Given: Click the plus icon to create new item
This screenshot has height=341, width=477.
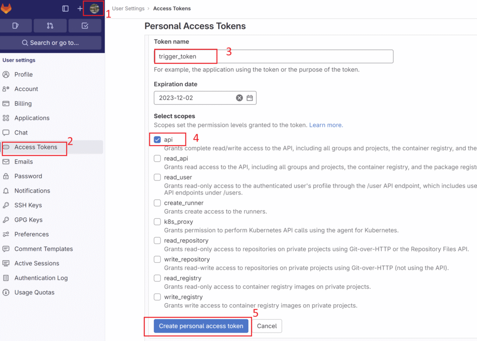Looking at the screenshot, I should click(80, 8).
